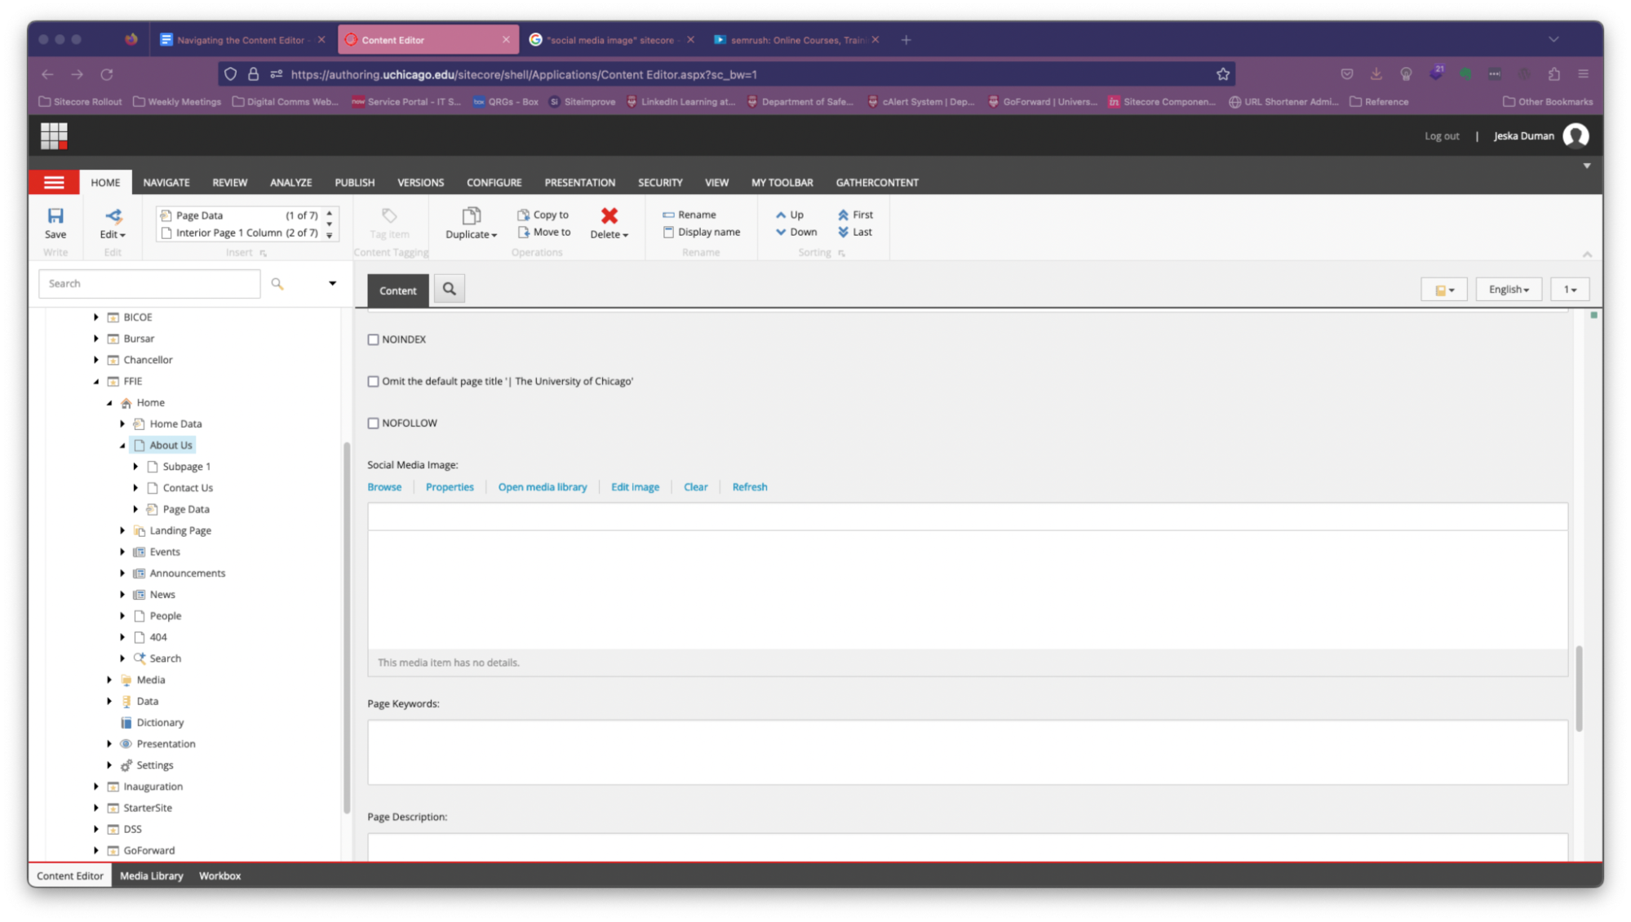Switch to the NAVIGATE ribbon tab

(166, 182)
